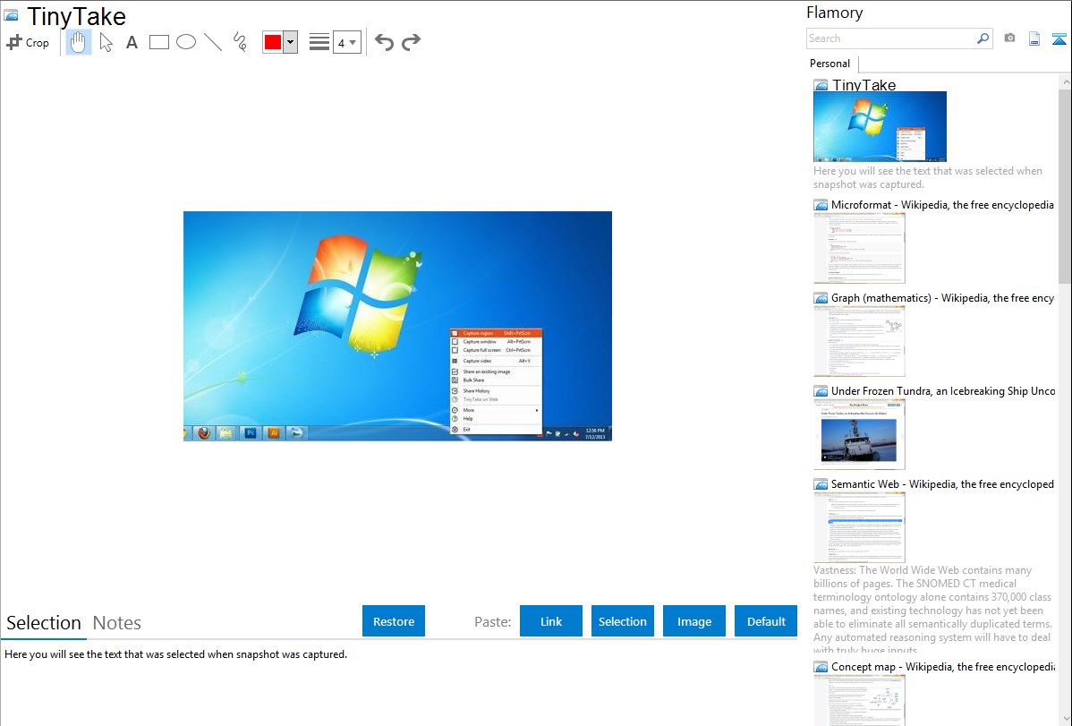The image size is (1072, 726).
Task: Choose the arrow pointer selection tool
Action: [106, 42]
